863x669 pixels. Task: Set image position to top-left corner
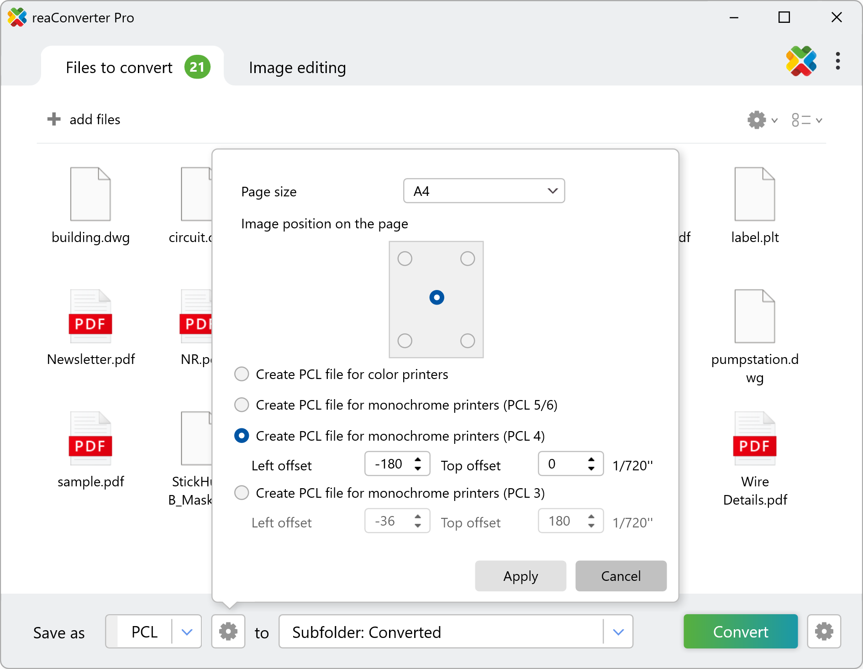tap(405, 259)
